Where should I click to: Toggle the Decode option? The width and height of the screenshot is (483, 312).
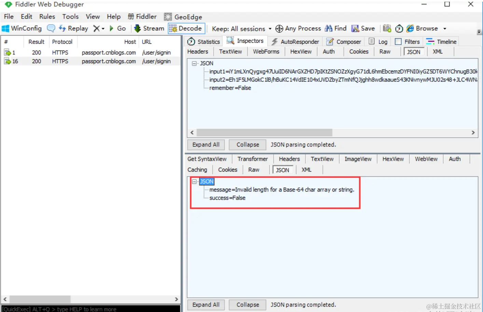186,28
